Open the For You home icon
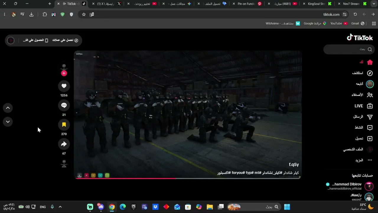 tap(370, 62)
